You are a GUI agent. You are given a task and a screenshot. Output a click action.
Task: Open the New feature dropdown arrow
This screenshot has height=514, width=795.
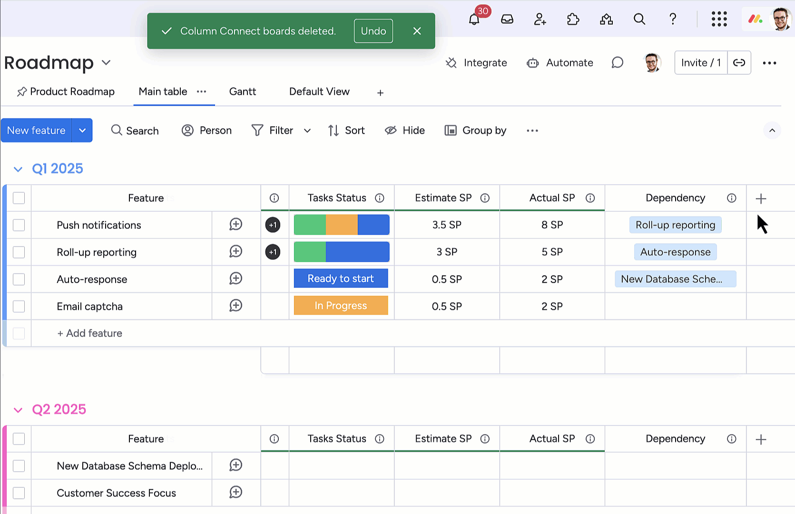82,130
